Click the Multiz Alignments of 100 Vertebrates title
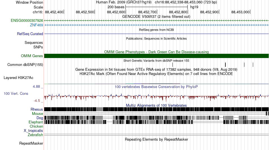Screen dimensions: 269x150 156,105
